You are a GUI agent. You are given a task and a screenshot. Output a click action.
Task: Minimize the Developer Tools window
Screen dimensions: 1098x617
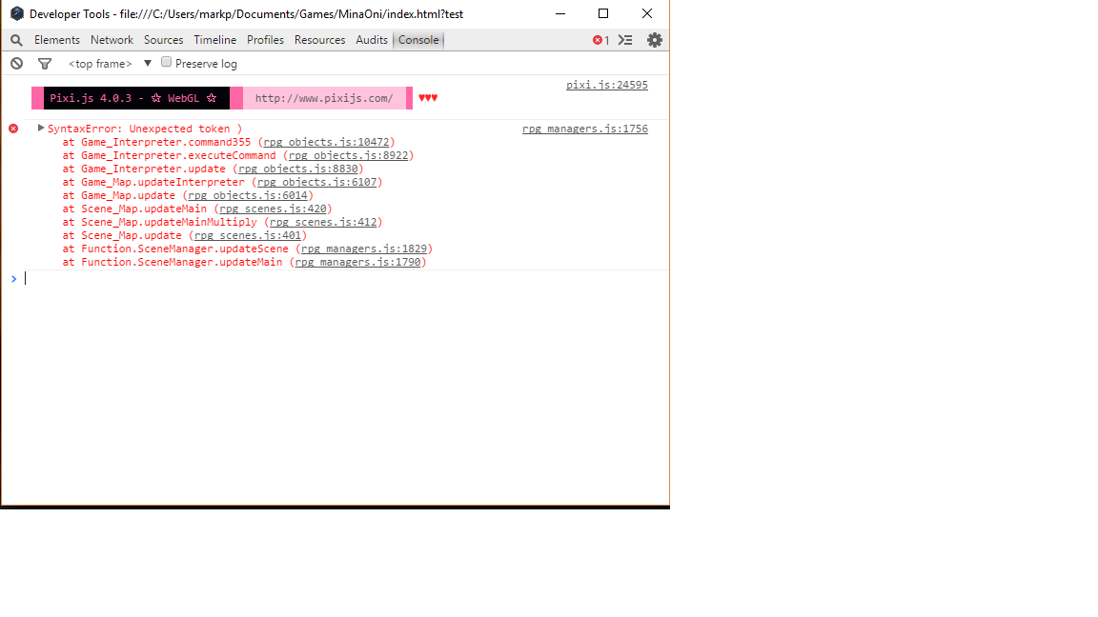tap(560, 13)
